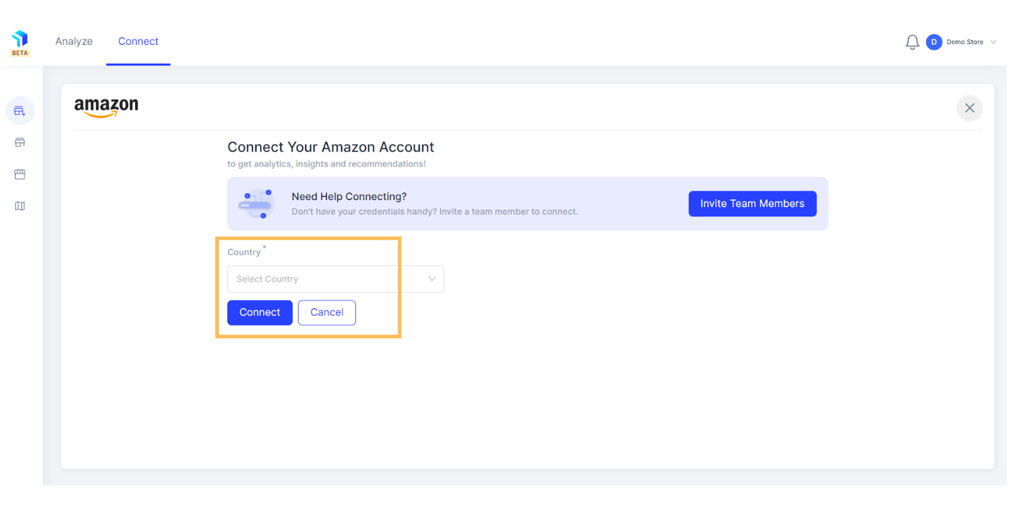Click the BETA app logo
Image resolution: width=1010 pixels, height=505 pixels.
click(20, 43)
